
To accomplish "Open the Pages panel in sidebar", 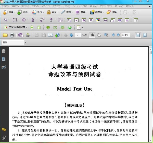I will tap(4, 51).
